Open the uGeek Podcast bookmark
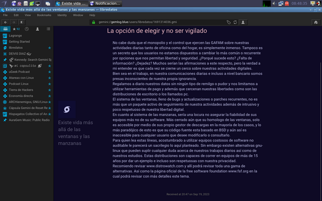This screenshot has height=201, width=322. (27, 72)
